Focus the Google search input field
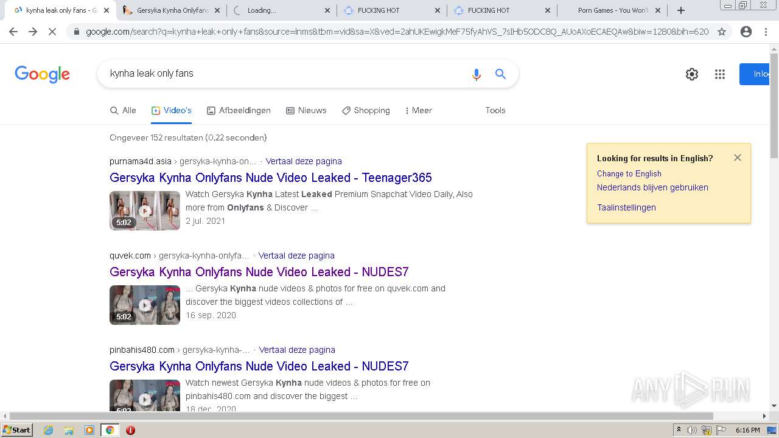This screenshot has width=779, height=438. [x=286, y=74]
